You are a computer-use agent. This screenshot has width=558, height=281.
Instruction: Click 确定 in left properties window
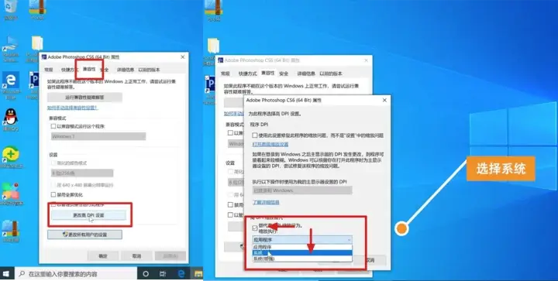tap(103, 255)
